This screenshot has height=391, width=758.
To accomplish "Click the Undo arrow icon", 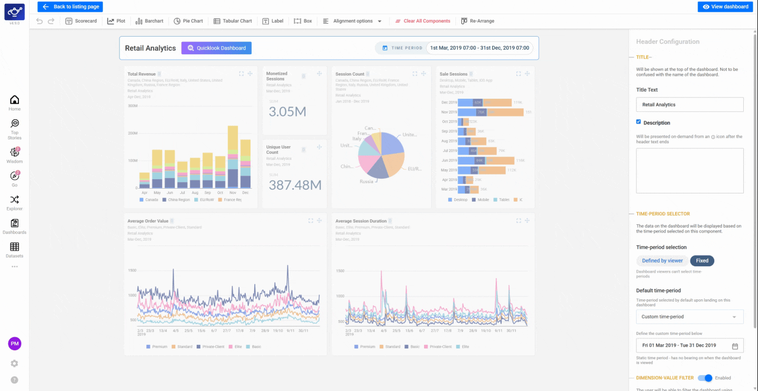I will point(40,21).
